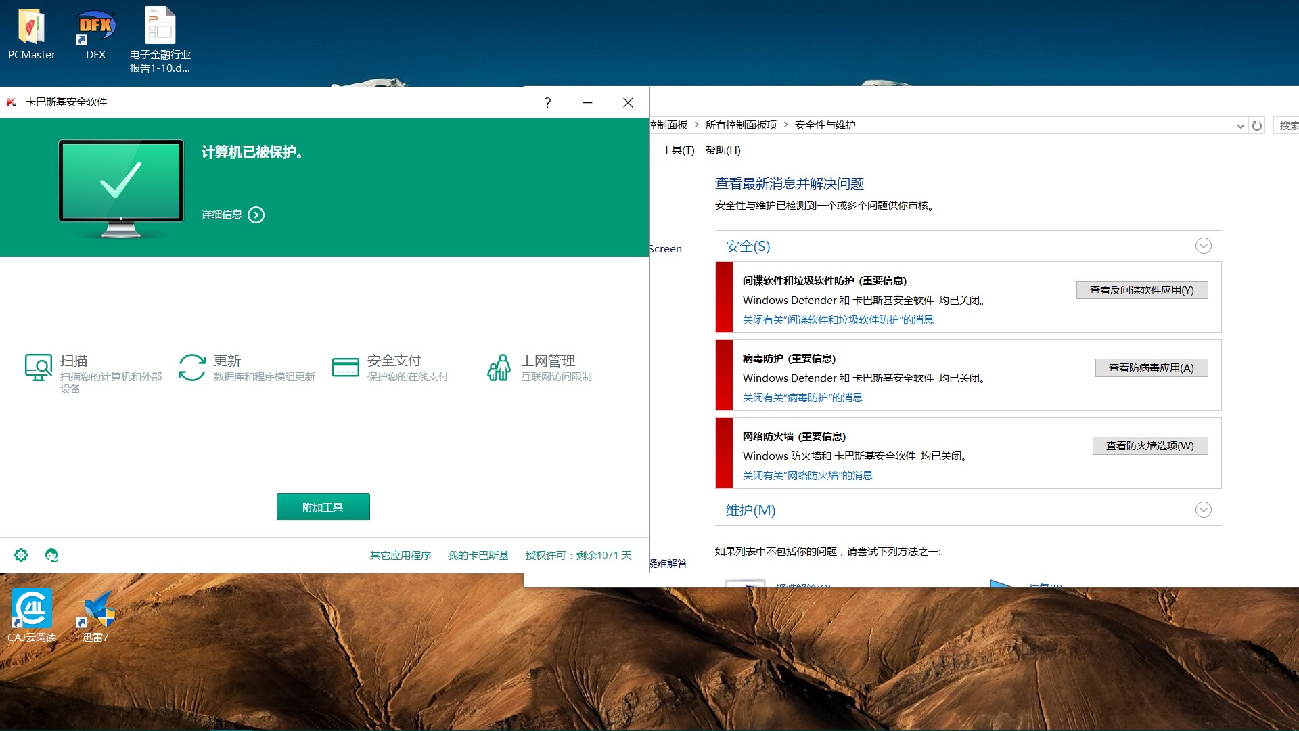Open the Kaspersky settings gear icon
This screenshot has height=731, width=1299.
click(21, 555)
